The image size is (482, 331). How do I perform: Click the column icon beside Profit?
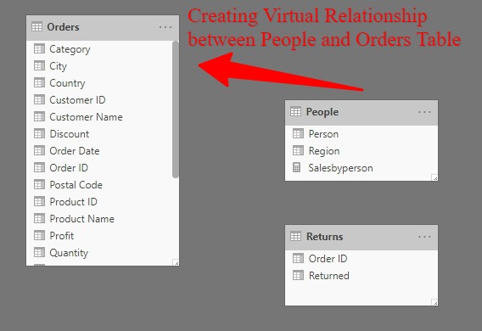(39, 236)
